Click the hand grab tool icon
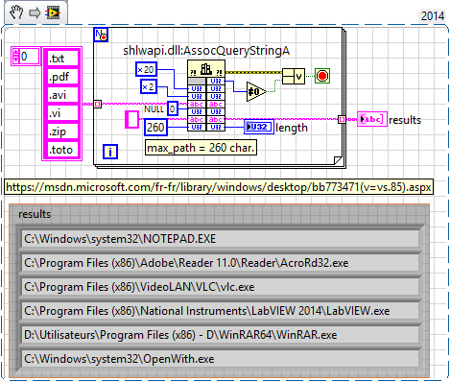This screenshot has width=450, height=382. (x=16, y=12)
